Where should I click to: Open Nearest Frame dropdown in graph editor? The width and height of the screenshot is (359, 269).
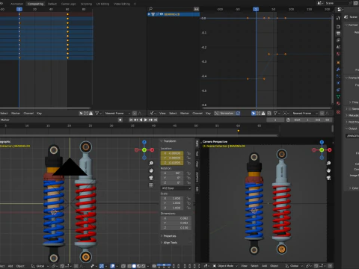[x=304, y=114]
